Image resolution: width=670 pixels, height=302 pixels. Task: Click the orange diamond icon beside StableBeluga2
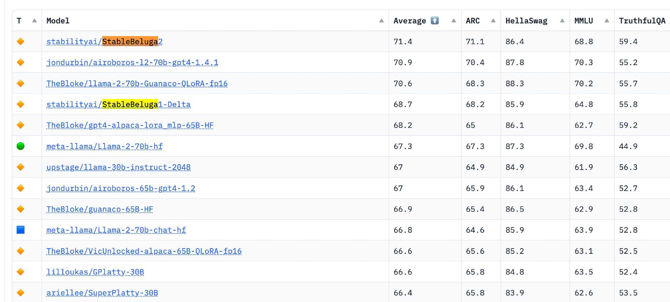pyautogui.click(x=20, y=41)
